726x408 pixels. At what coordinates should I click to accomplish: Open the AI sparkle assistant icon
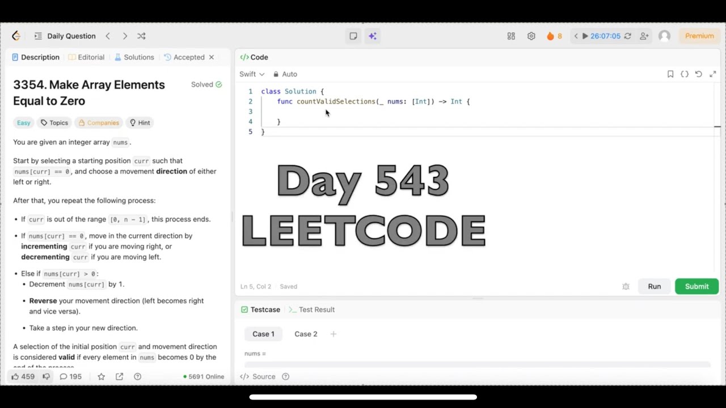(x=373, y=36)
